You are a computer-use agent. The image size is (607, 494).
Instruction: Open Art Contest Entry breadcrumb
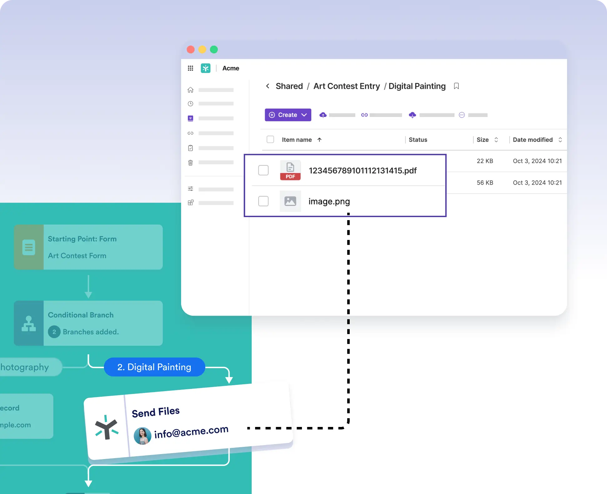click(x=347, y=86)
